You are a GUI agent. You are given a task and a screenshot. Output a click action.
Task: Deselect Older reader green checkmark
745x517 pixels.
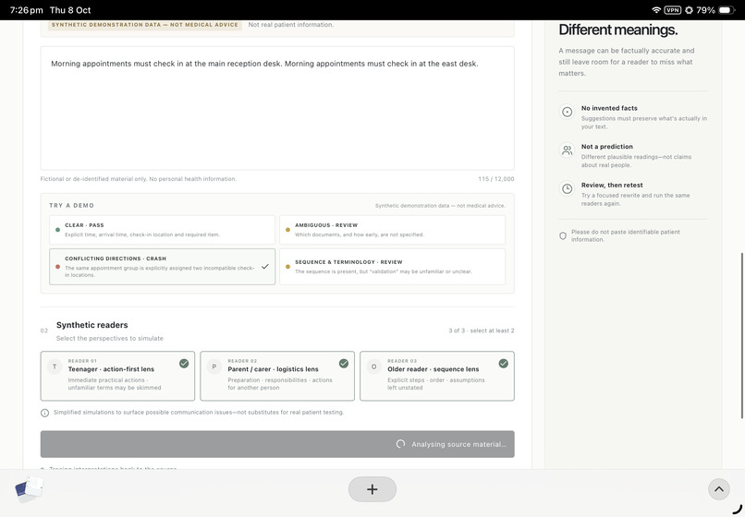coord(503,364)
